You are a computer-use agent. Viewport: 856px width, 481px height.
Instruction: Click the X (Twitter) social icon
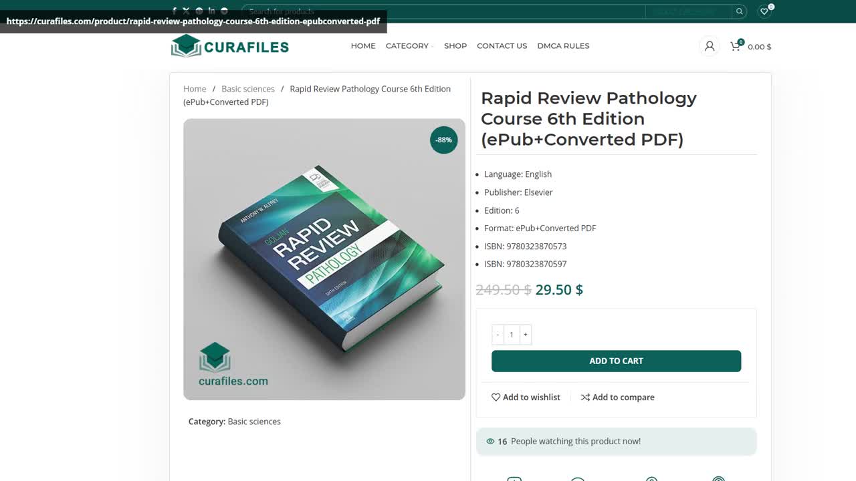coord(187,11)
